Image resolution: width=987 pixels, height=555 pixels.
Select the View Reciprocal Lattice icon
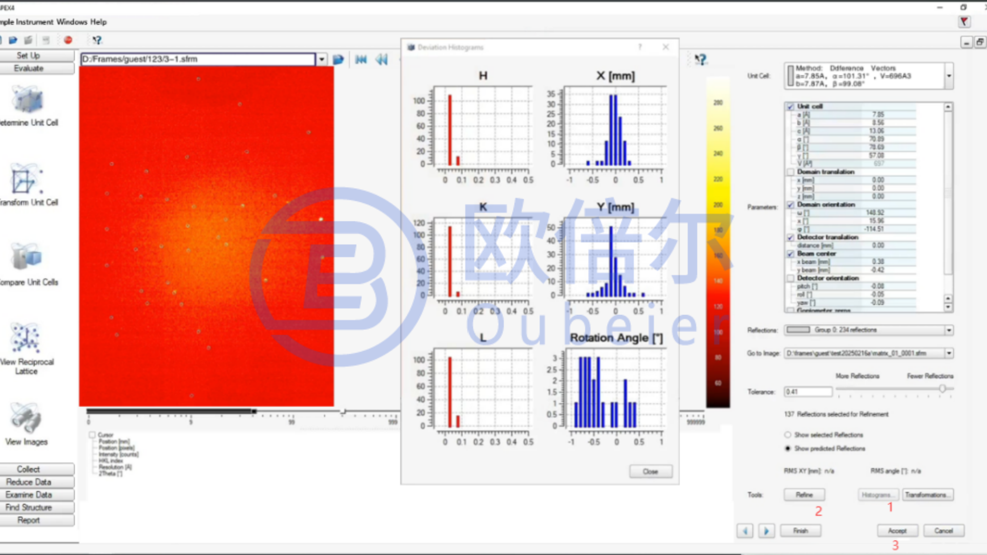pos(26,338)
